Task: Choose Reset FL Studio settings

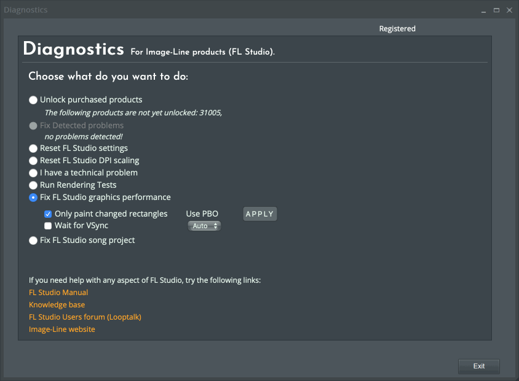Action: coord(33,148)
